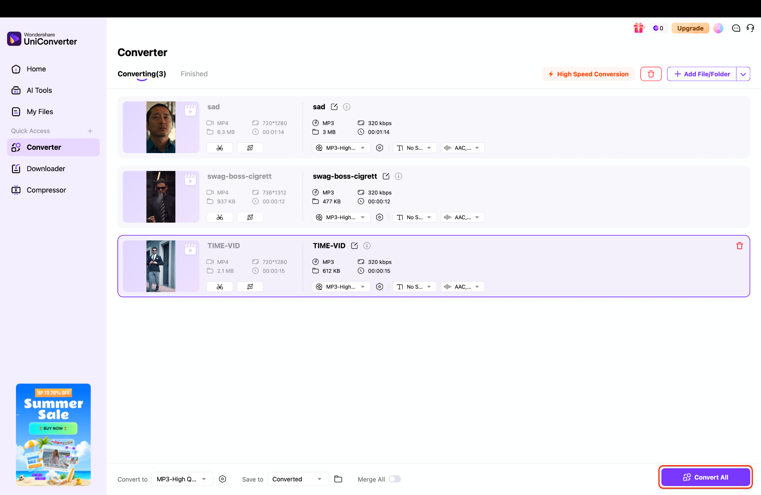
Task: Open AAC audio dropdown for swag-boss-cigrett
Action: tap(463, 217)
